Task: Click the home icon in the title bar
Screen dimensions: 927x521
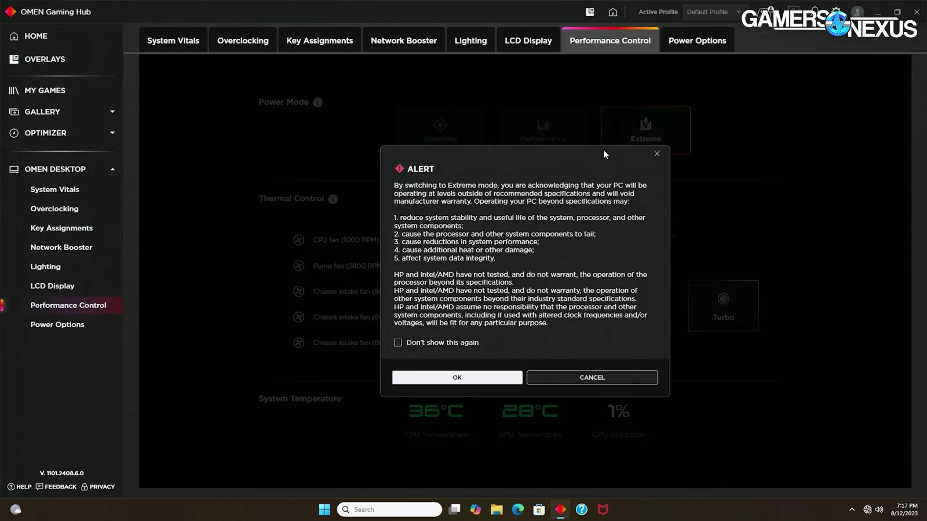Action: tap(612, 12)
